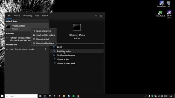Click the microphone icon in the system tray
Image resolution: width=175 pixels, height=98 pixels.
pos(149,96)
